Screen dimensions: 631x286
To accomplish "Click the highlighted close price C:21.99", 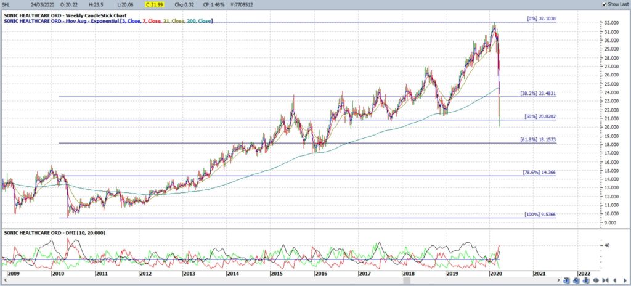I will coord(155,4).
